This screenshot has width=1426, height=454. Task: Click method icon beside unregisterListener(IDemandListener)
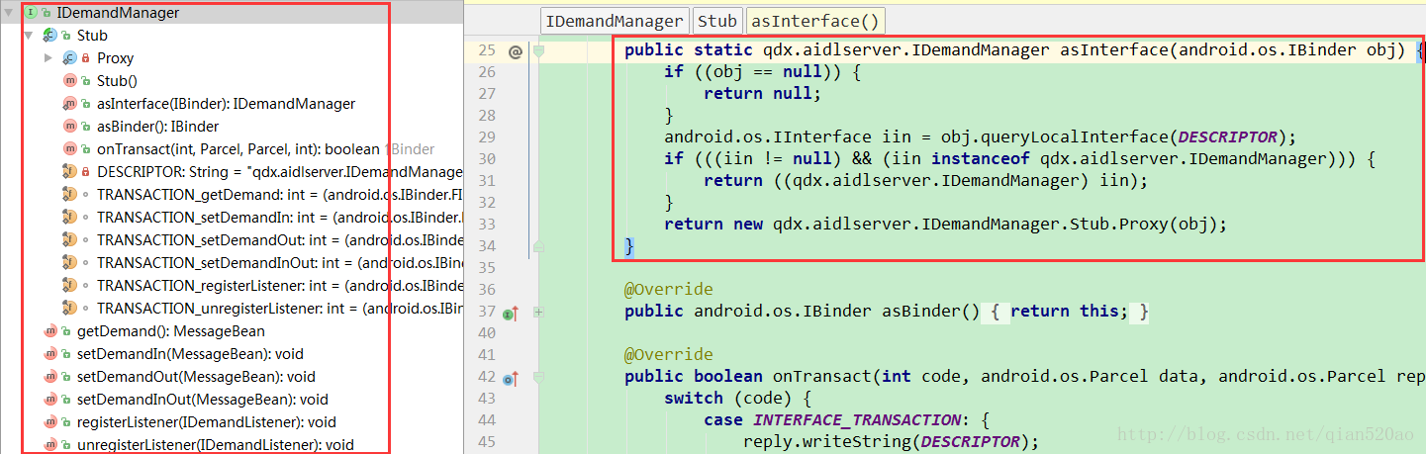50,445
